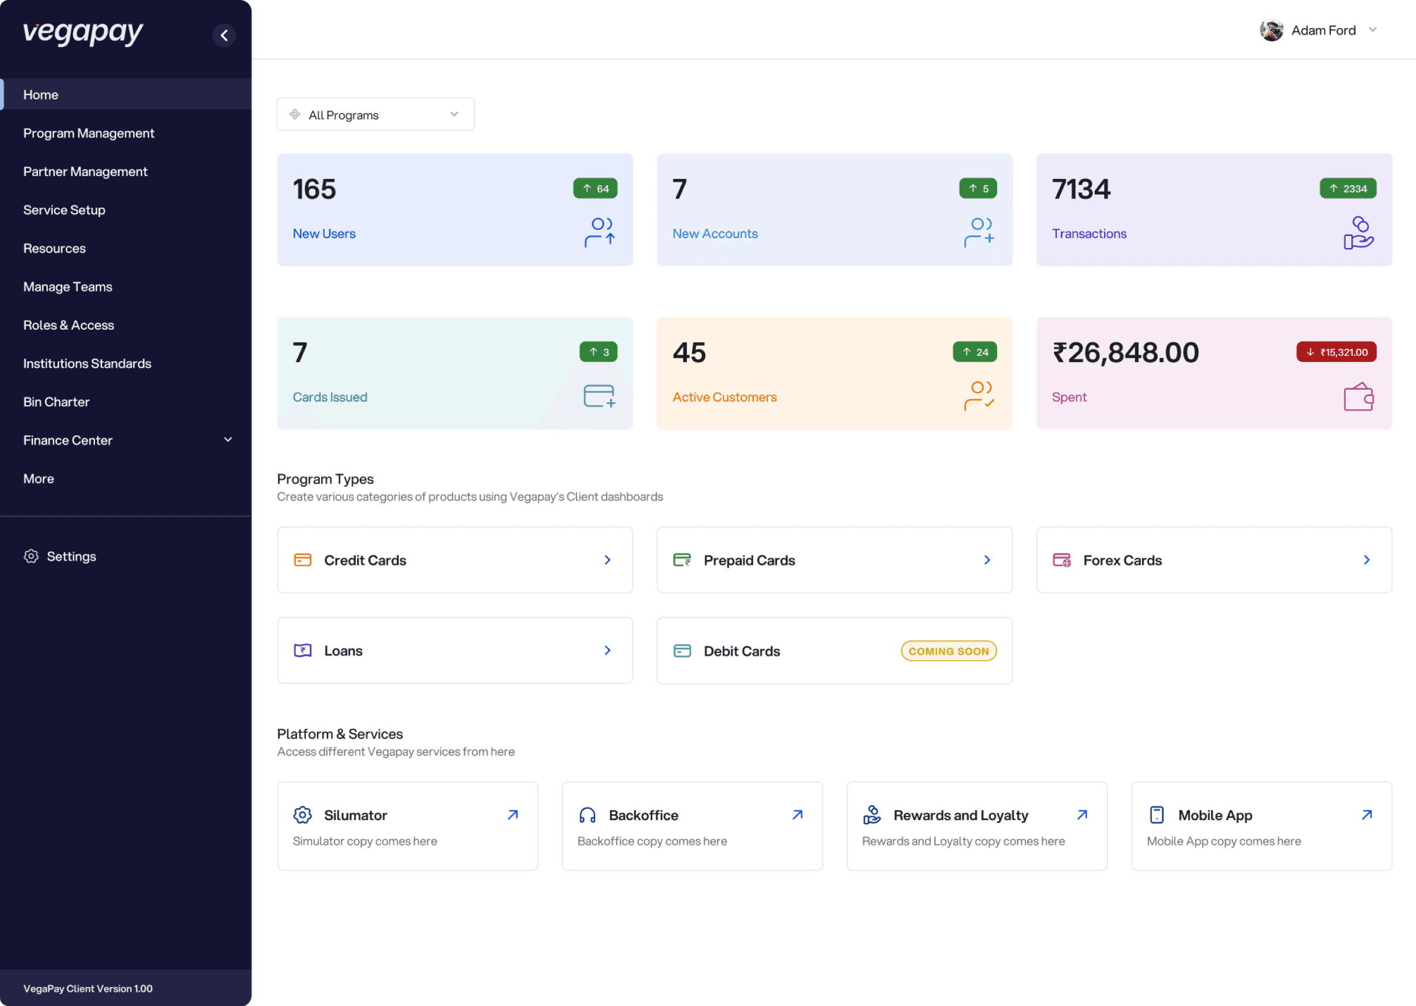Click the Cards Issued card-plus icon
Viewport: 1416px width, 1006px height.
point(599,396)
